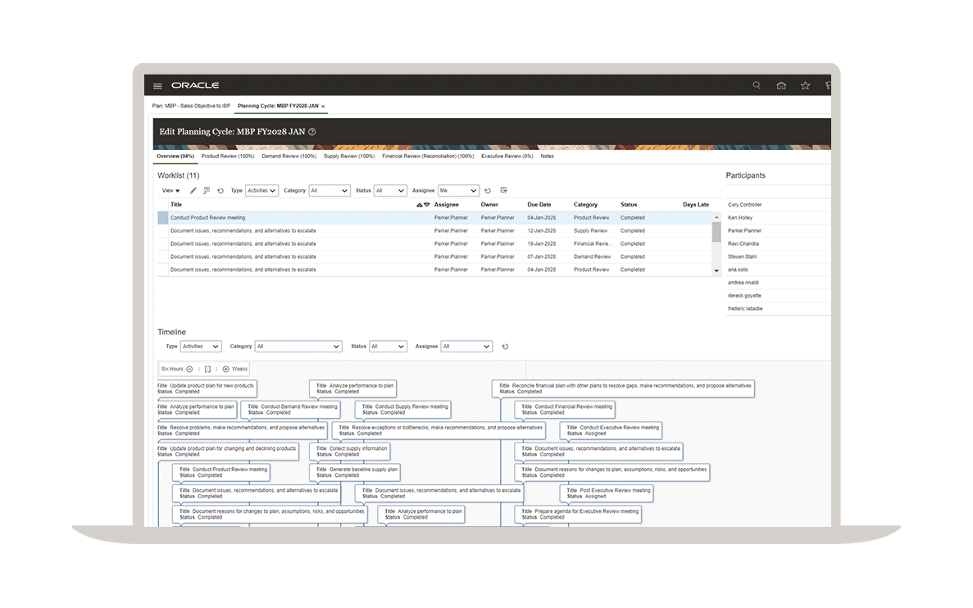
Task: Click the help icon beside planning cycle title
Action: (311, 132)
